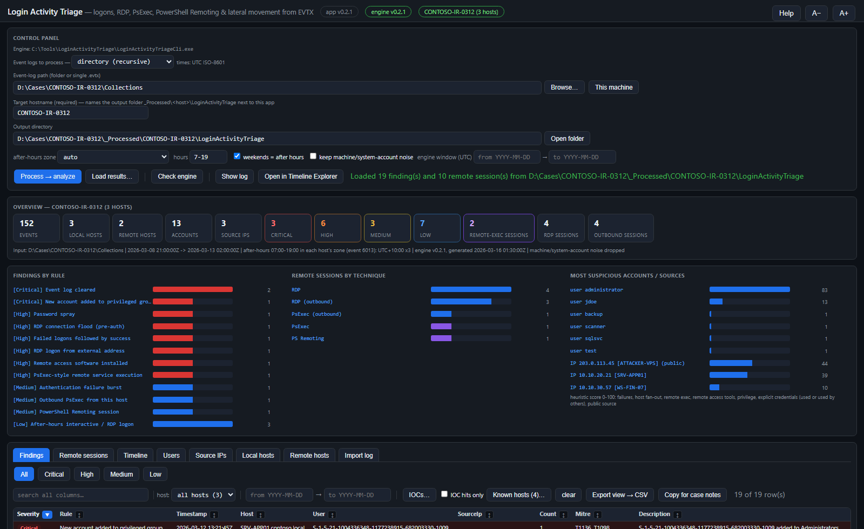Switch to the Remote sessions tab

(x=84, y=456)
